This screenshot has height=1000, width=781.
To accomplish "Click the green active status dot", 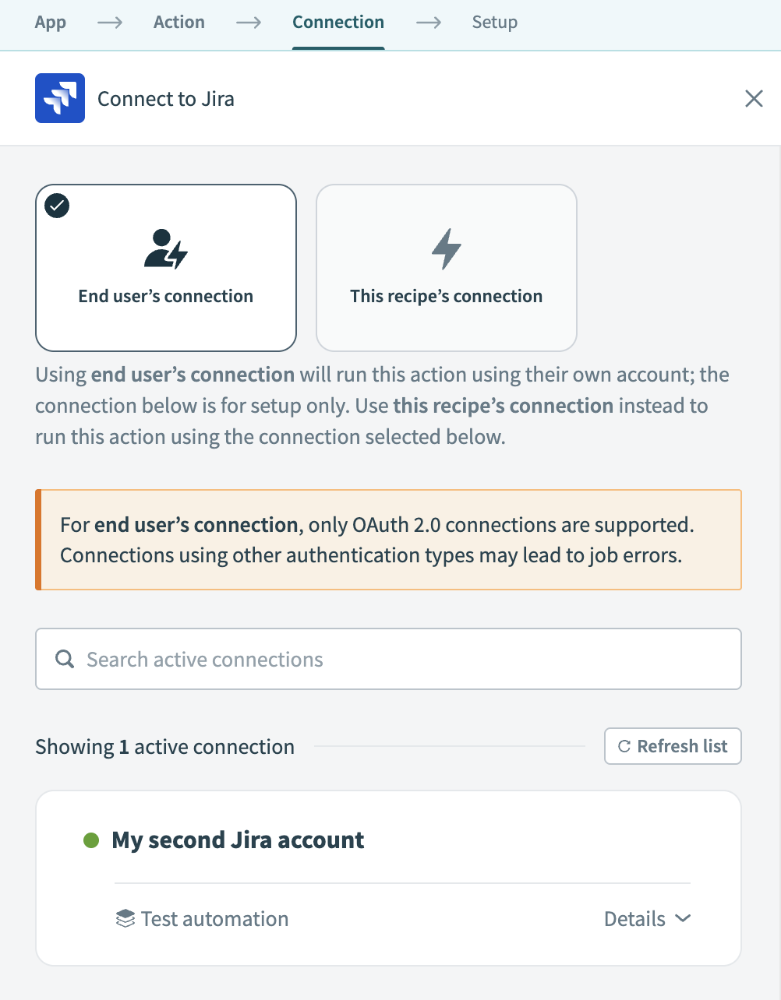I will click(x=91, y=840).
